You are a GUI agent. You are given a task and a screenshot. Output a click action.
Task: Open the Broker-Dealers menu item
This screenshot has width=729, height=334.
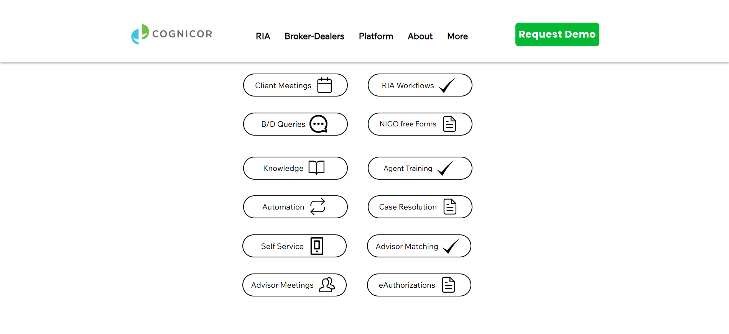[314, 36]
